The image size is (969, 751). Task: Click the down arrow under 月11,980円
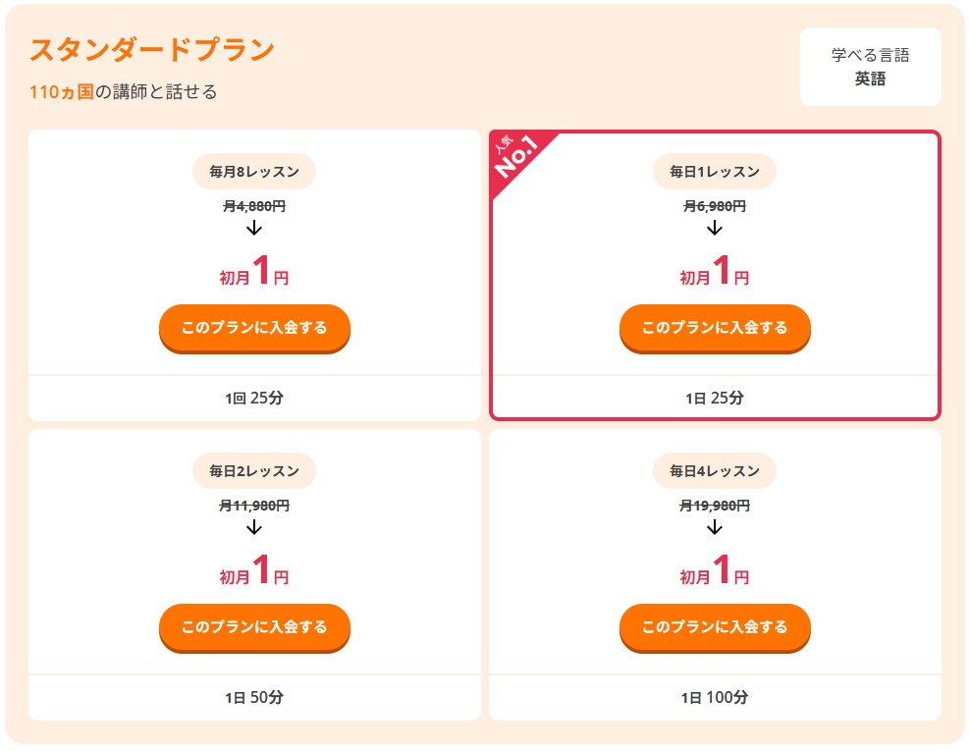coord(254,527)
